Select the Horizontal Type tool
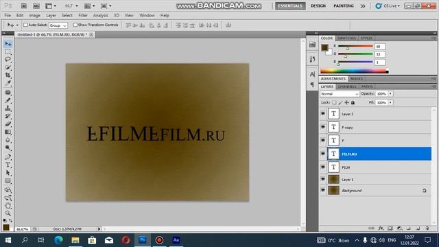Viewport: 439px width, 247px height. click(x=8, y=165)
